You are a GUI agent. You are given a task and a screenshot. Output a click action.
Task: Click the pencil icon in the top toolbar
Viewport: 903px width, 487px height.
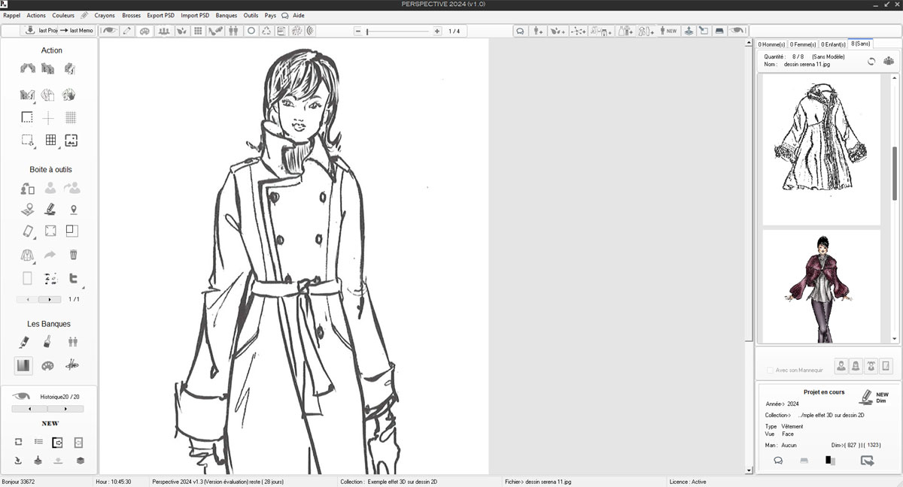(127, 31)
